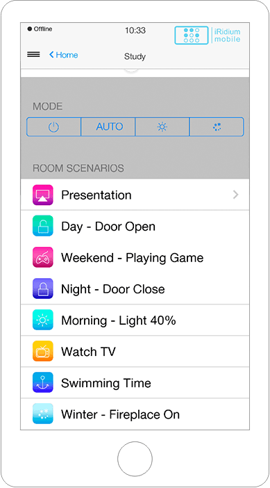Screen dimensions: 270x488
Task: Enable the snowflake cooling mode
Action: tap(217, 127)
